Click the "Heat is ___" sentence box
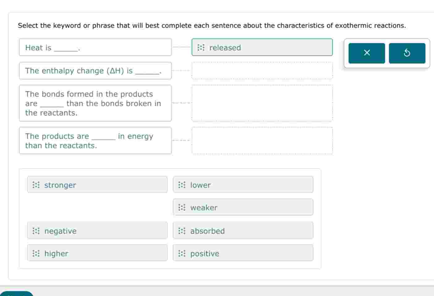434x296 pixels. [95, 47]
